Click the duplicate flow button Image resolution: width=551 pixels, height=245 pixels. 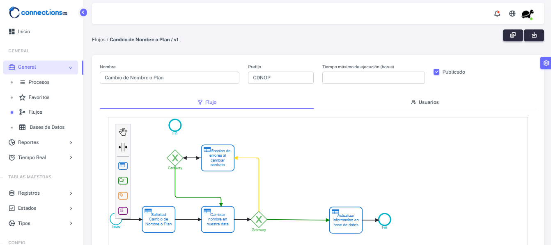[x=513, y=35]
